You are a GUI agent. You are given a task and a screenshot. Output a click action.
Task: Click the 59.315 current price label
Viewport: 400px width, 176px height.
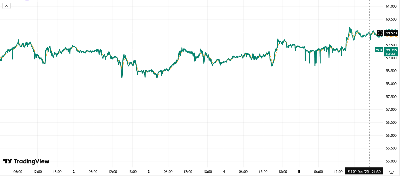391,50
